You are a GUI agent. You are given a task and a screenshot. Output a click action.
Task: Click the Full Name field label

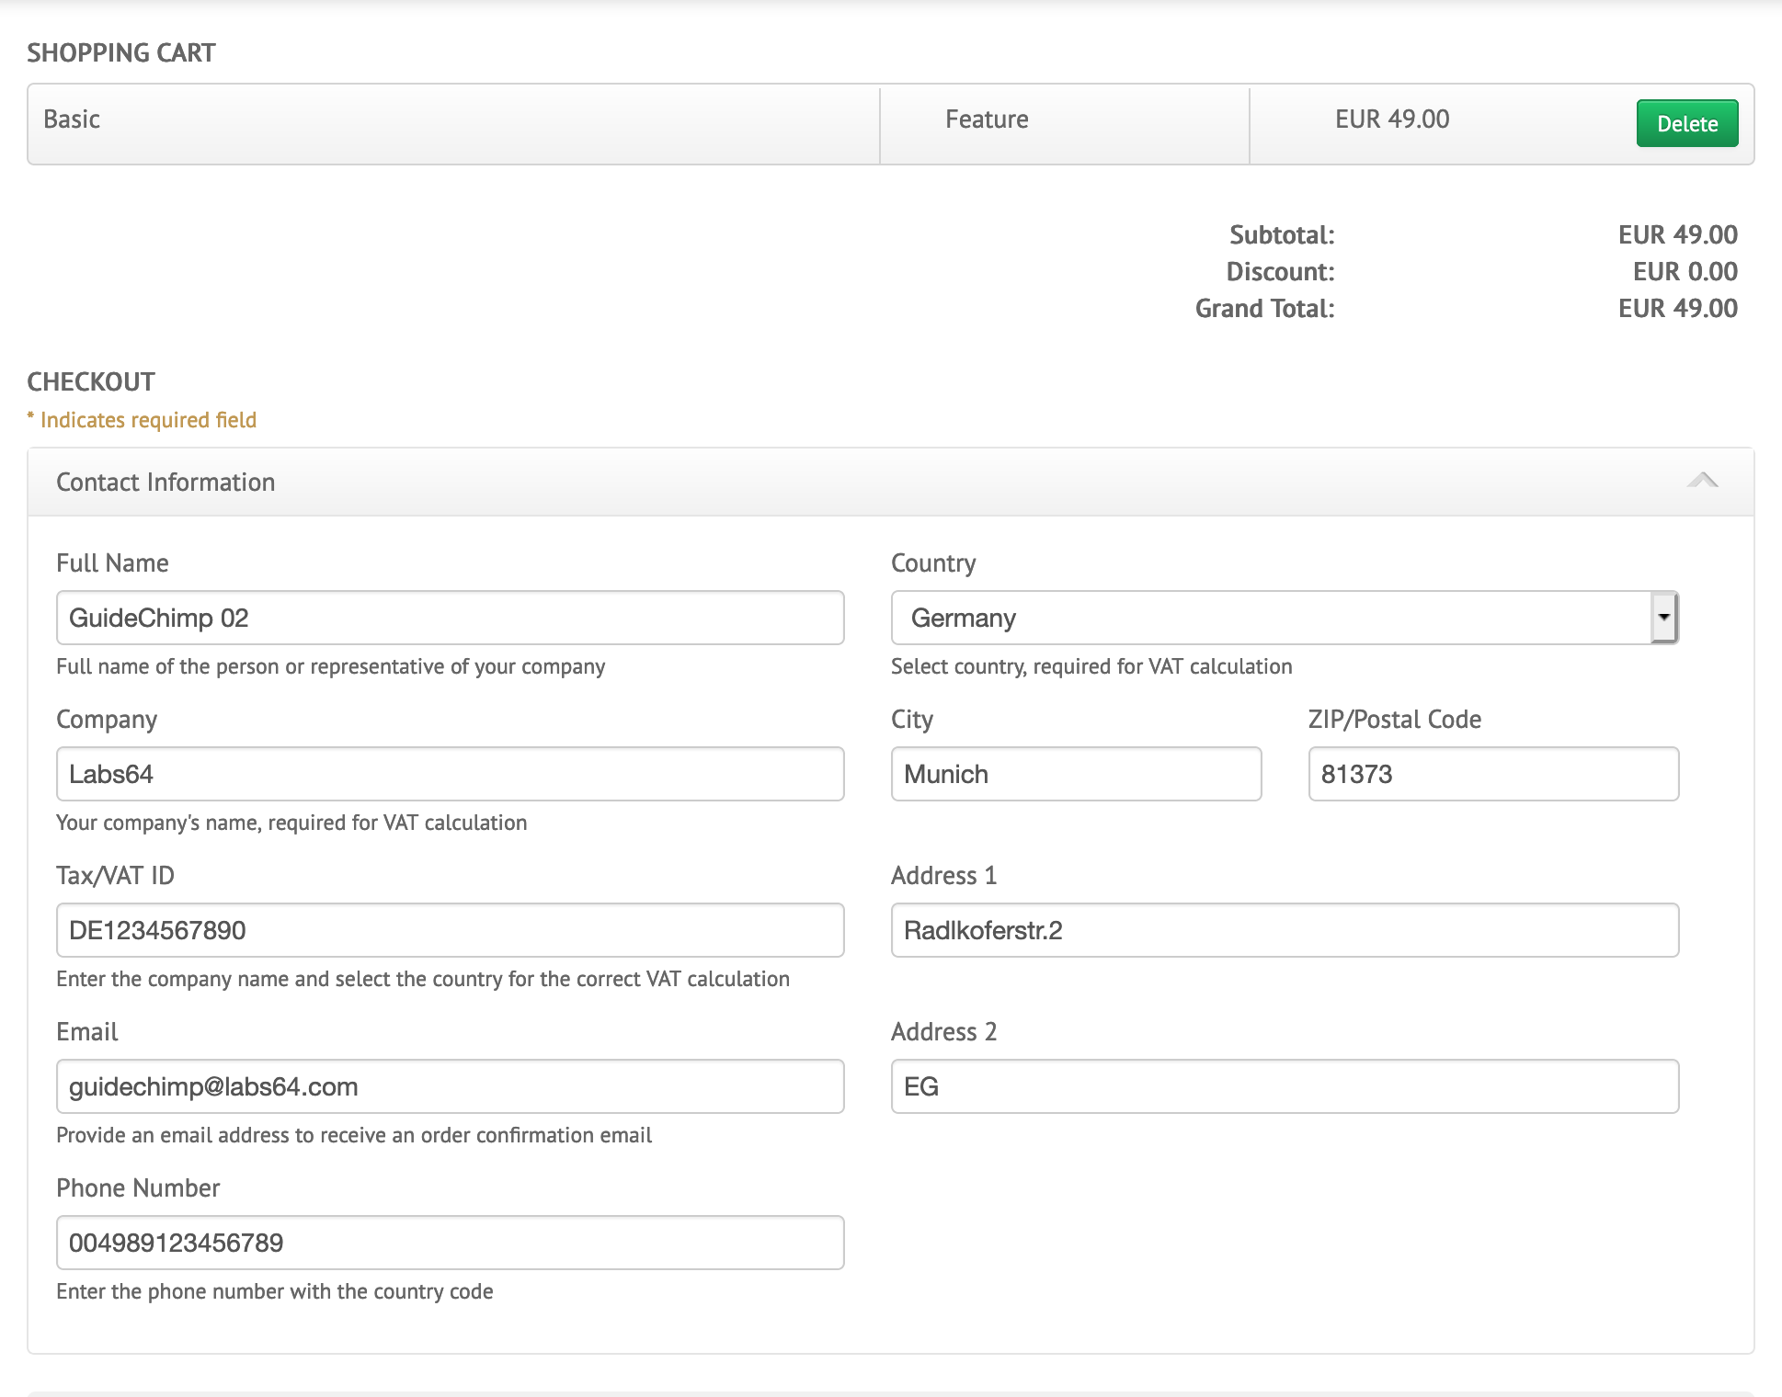tap(112, 563)
